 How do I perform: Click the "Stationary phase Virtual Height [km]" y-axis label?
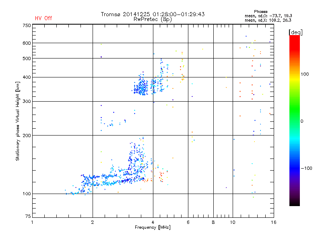(18, 121)
